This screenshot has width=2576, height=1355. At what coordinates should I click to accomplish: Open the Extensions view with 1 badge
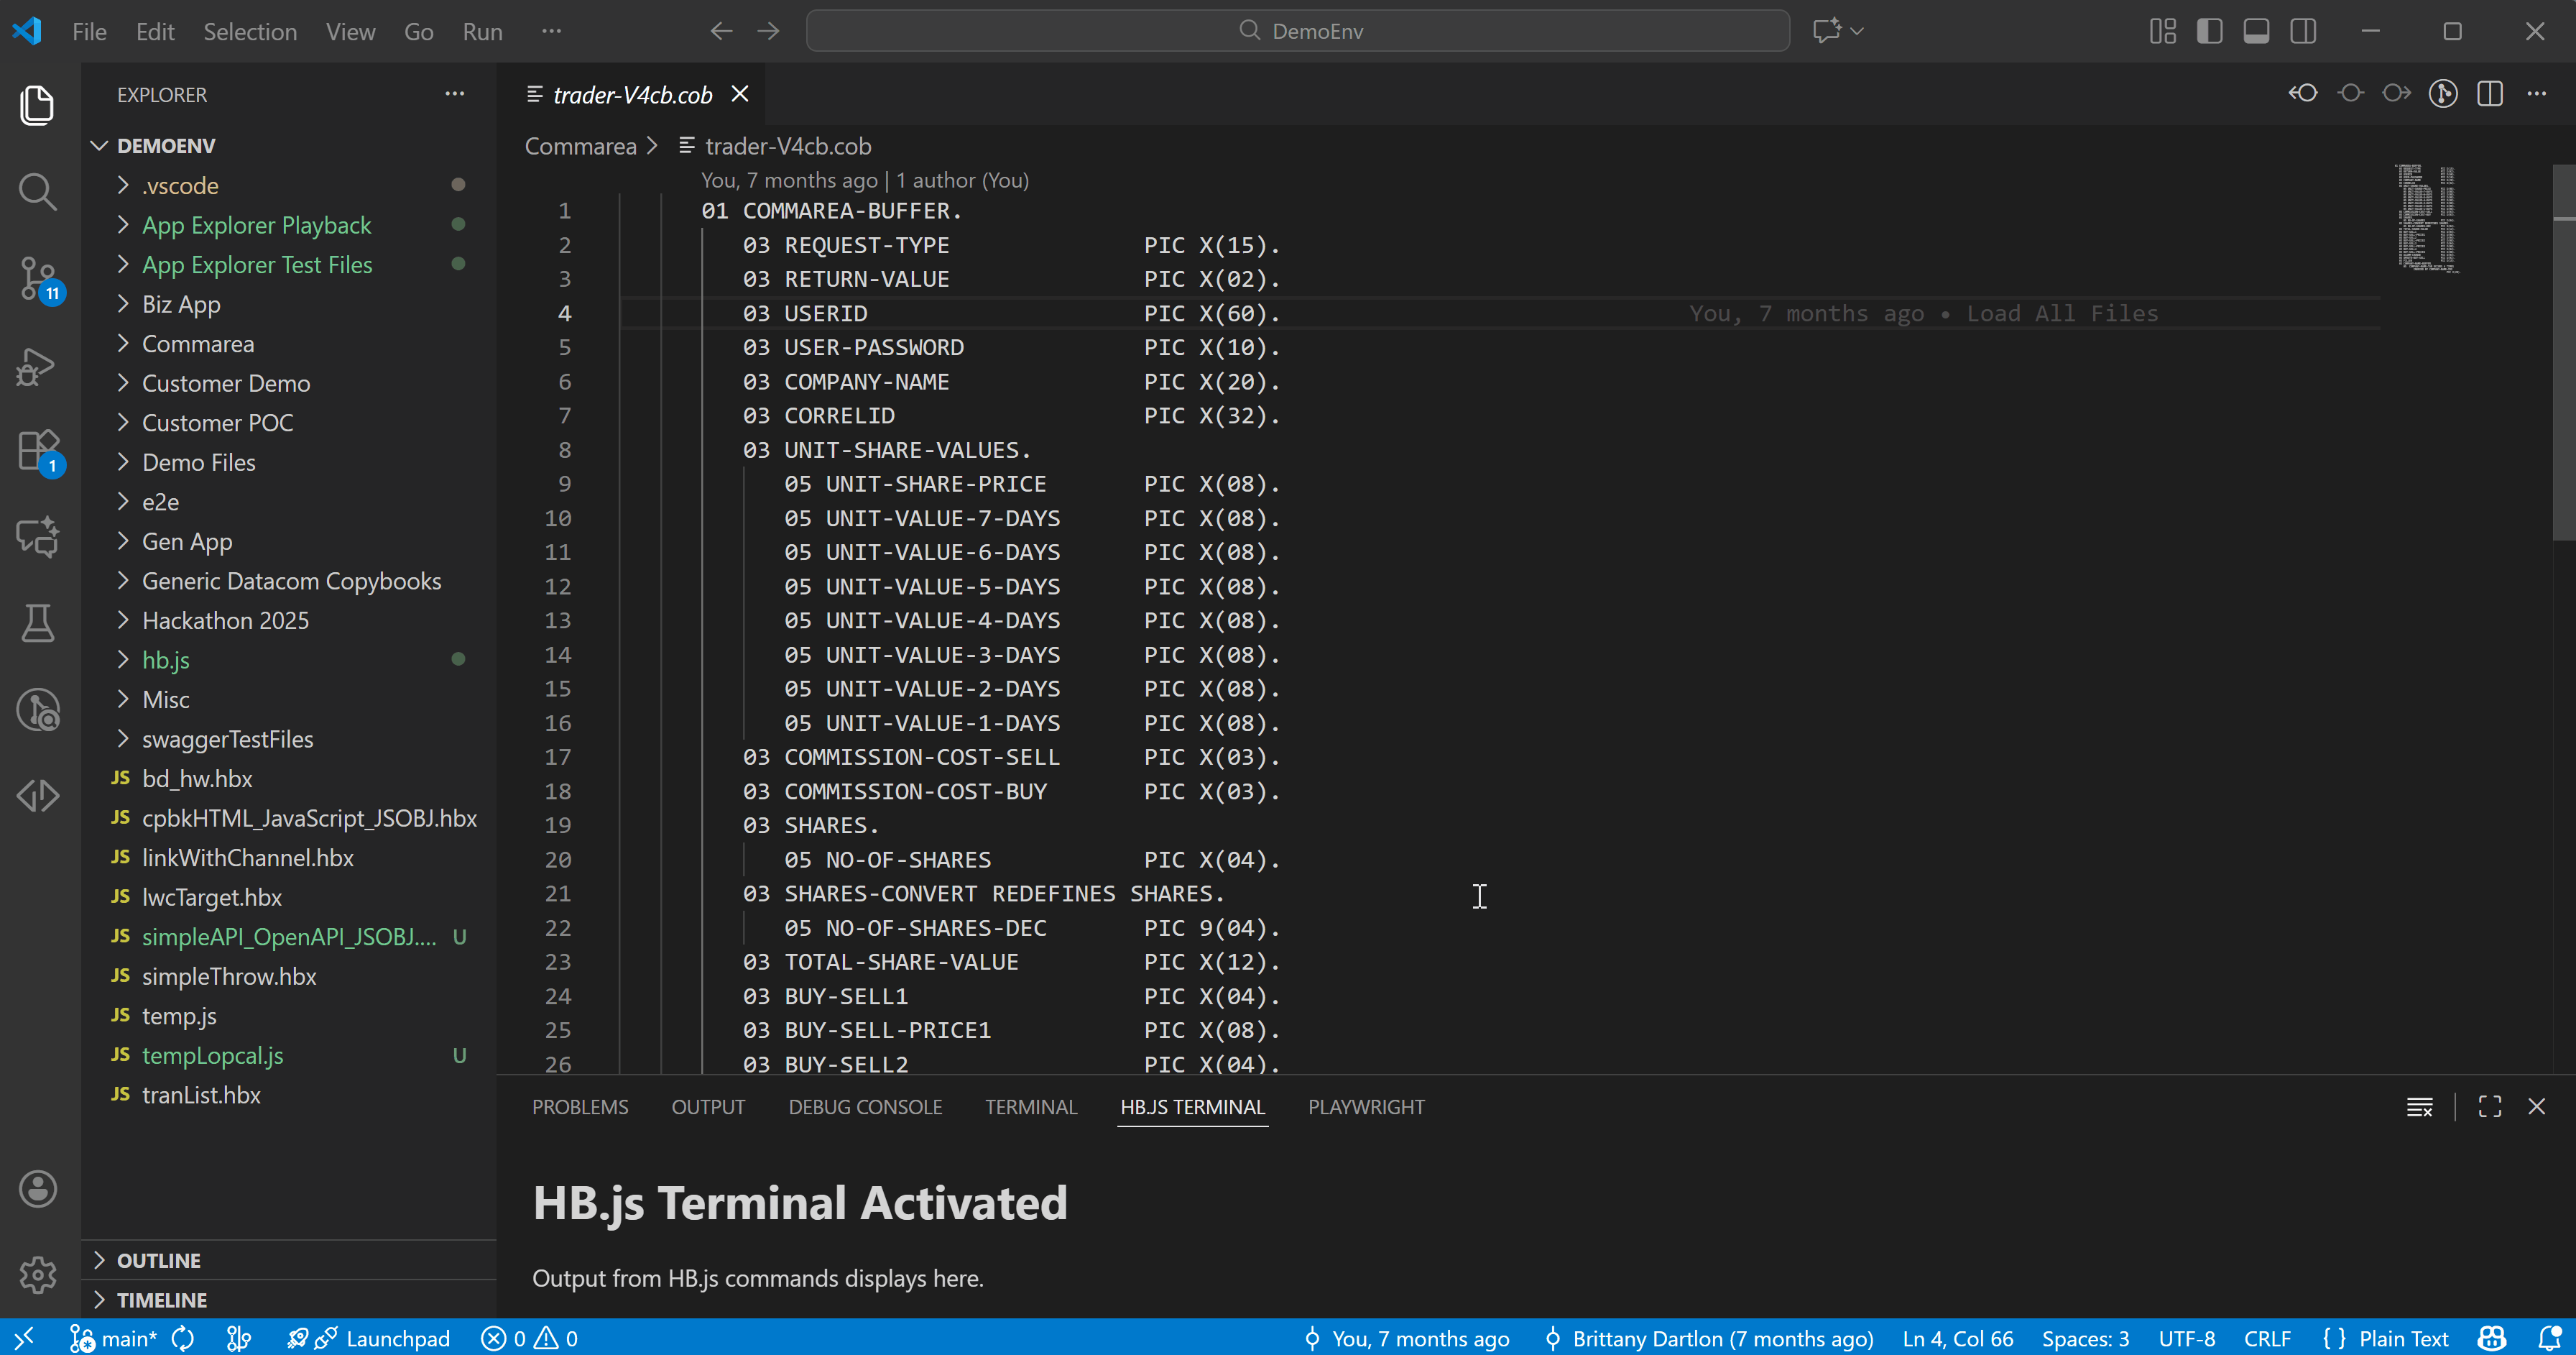37,450
